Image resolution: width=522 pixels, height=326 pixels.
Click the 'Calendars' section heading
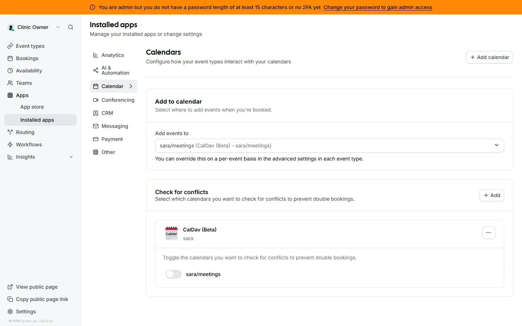tap(163, 52)
